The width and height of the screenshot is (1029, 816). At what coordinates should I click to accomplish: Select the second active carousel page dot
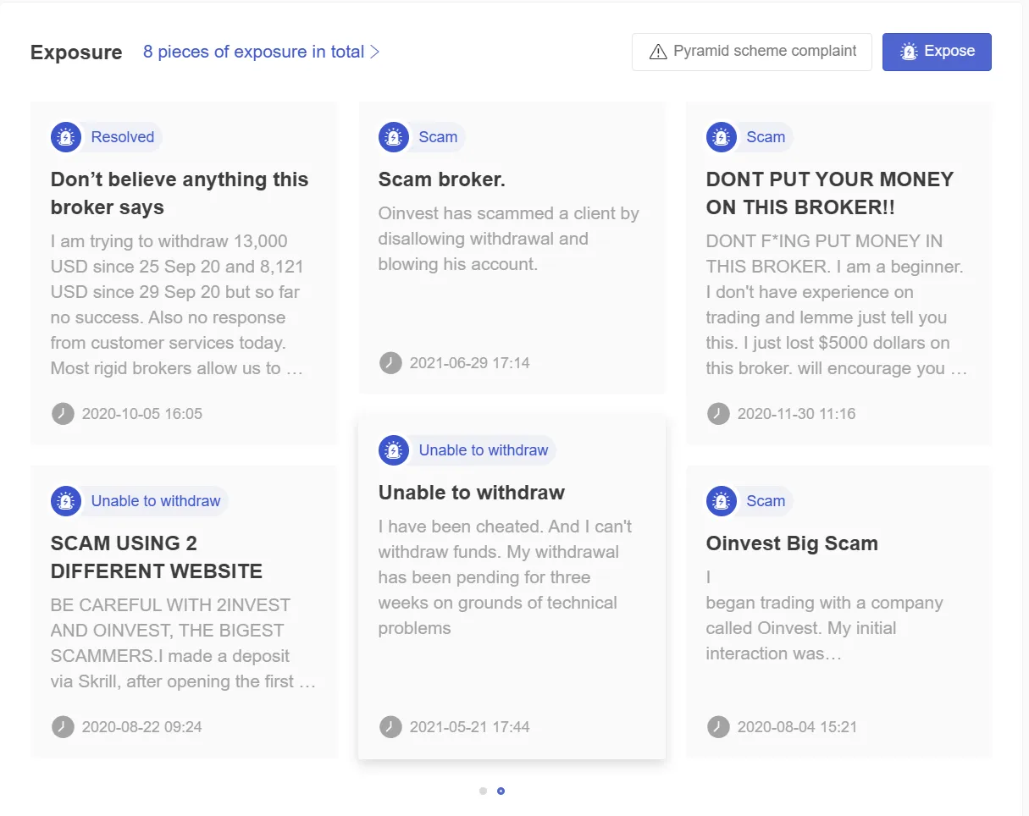click(x=501, y=791)
